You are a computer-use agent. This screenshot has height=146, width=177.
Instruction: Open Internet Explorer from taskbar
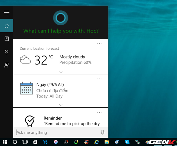(97, 142)
